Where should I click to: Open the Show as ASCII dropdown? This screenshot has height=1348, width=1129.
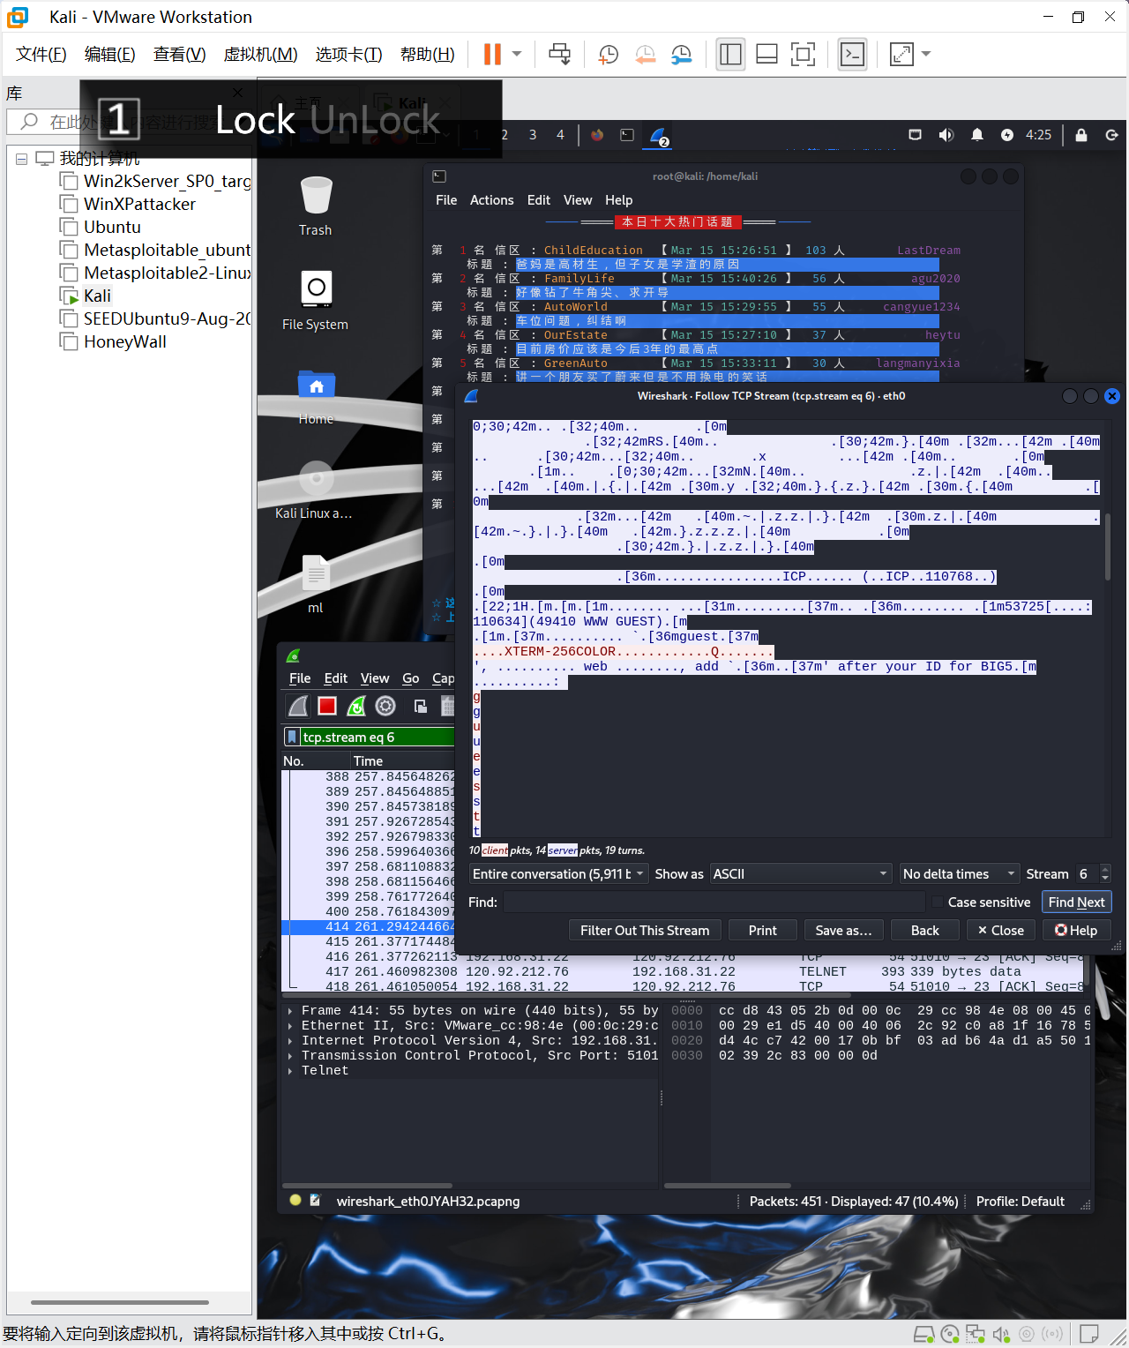pyautogui.click(x=801, y=874)
